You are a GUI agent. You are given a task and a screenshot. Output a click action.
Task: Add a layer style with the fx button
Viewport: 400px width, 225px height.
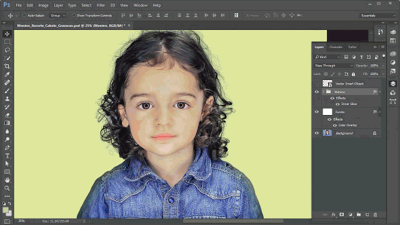pos(333,215)
